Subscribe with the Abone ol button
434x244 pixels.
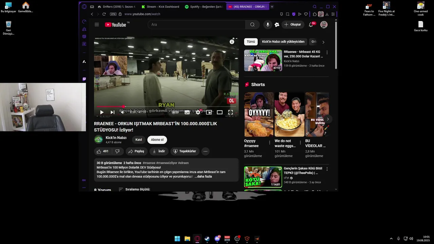(157, 140)
